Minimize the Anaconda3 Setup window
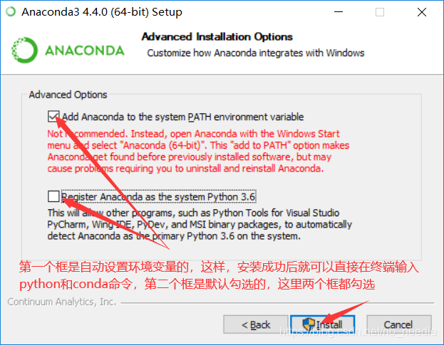The image size is (444, 345). (339, 12)
